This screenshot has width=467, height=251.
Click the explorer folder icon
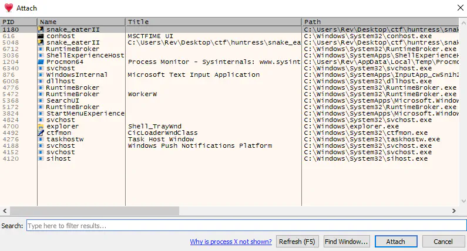point(41,126)
